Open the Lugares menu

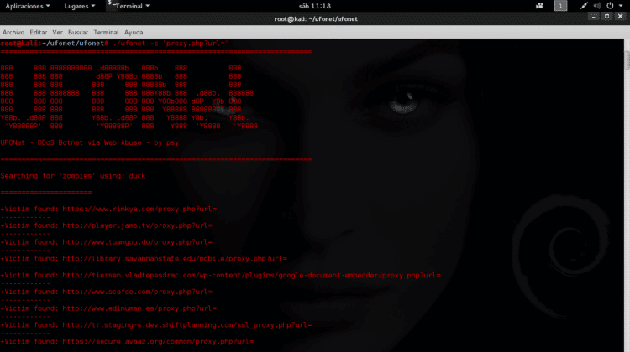point(79,6)
